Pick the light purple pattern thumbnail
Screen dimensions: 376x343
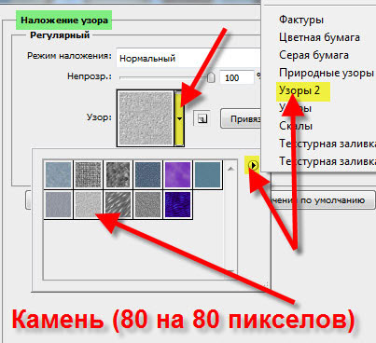click(178, 174)
